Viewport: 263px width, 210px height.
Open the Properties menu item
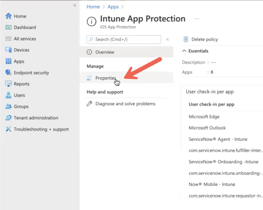coord(126,78)
